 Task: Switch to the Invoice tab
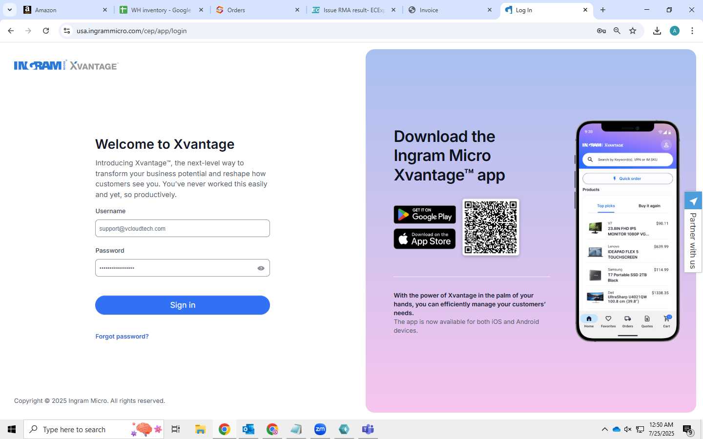coord(450,10)
